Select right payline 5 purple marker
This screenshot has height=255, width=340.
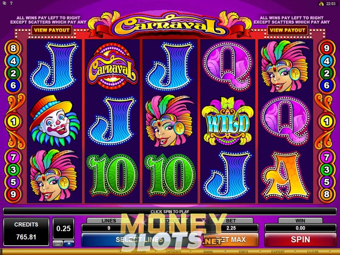326,182
